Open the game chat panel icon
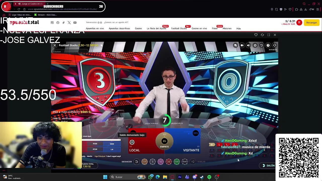The height and width of the screenshot is (181, 322). pyautogui.click(x=235, y=45)
